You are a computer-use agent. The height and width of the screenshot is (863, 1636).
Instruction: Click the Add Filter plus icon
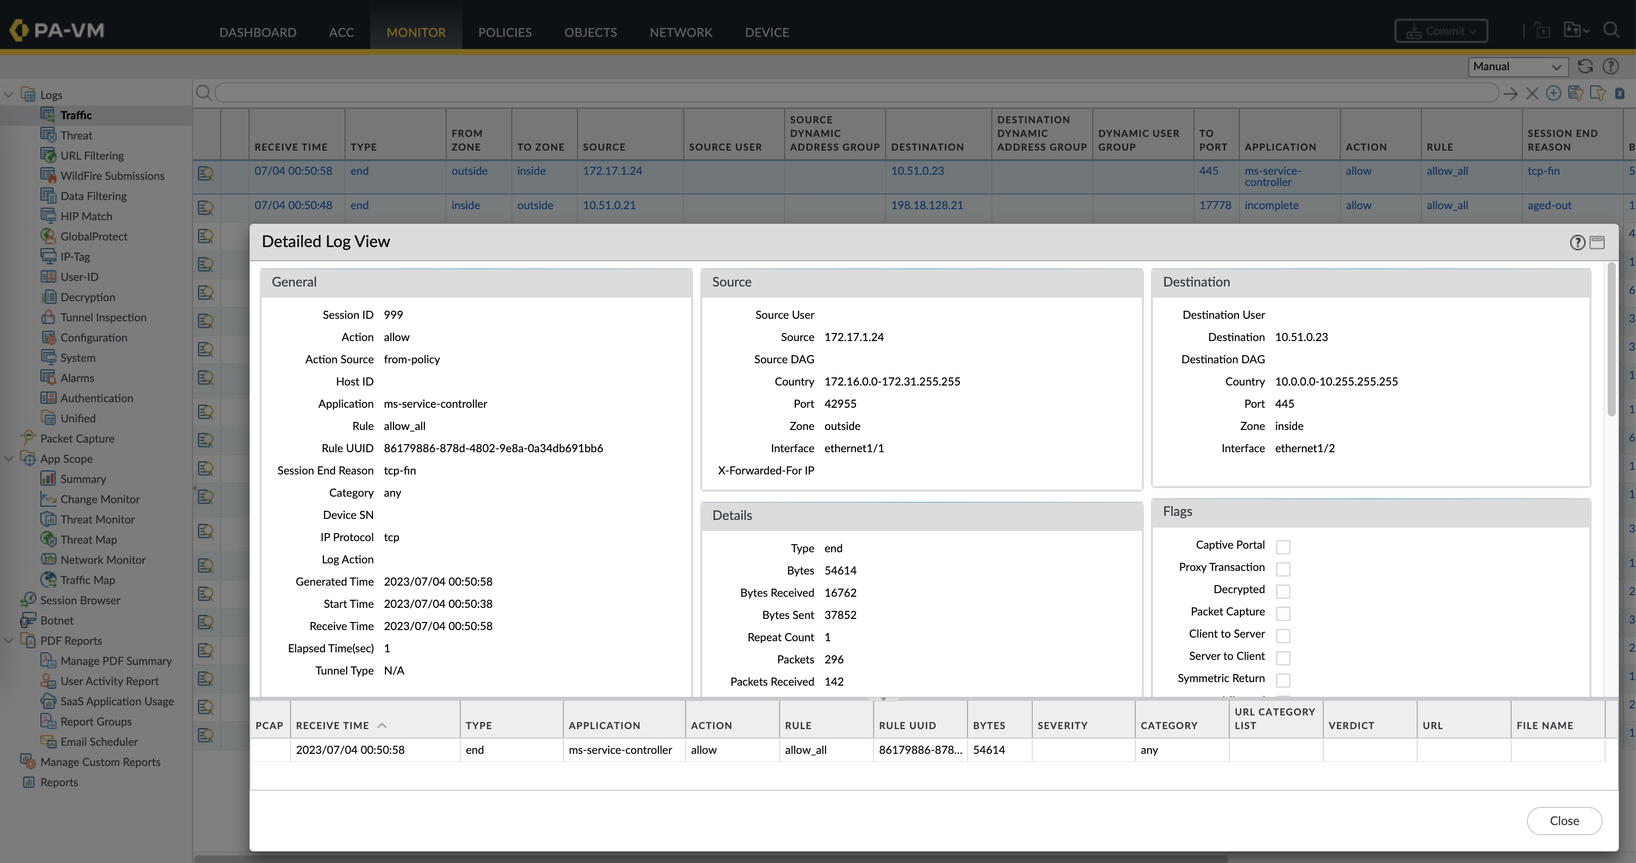[1554, 94]
